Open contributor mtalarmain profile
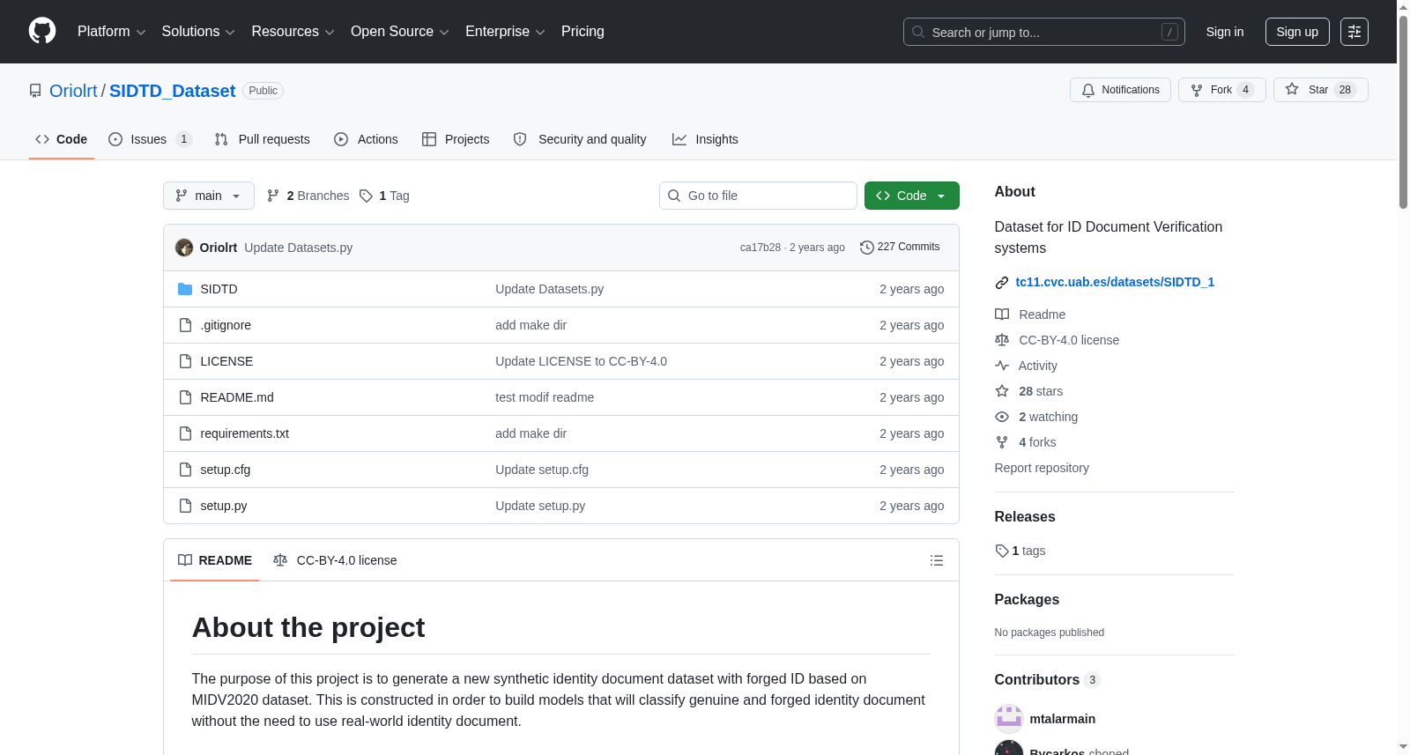1410x755 pixels. click(1062, 719)
